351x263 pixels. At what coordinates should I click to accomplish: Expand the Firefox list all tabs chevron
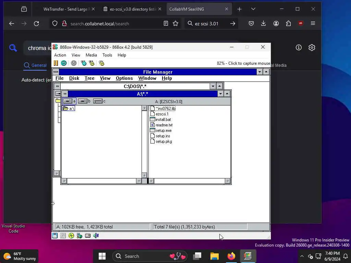tap(253, 9)
